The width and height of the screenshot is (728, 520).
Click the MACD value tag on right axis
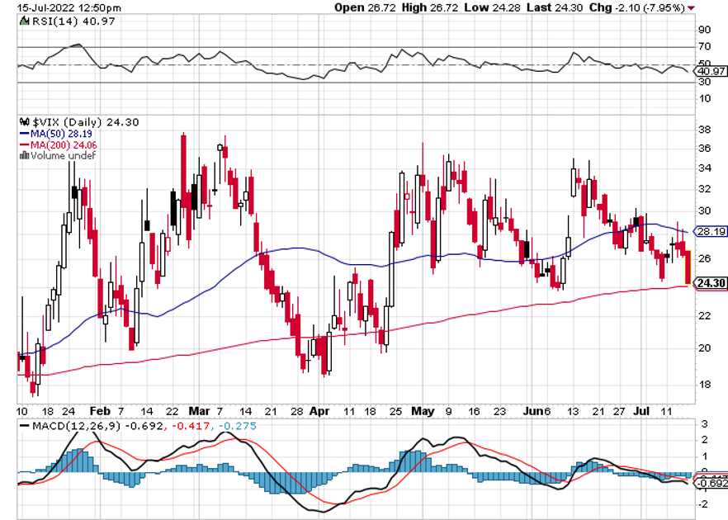pos(711,482)
